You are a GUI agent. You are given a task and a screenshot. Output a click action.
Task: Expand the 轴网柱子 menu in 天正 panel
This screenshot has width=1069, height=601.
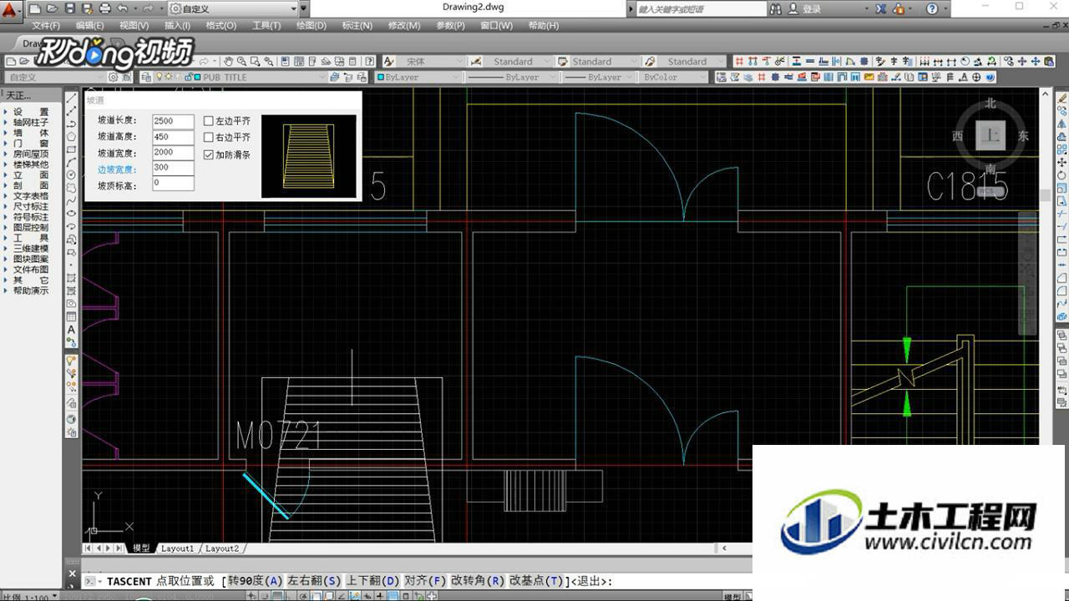pos(31,123)
